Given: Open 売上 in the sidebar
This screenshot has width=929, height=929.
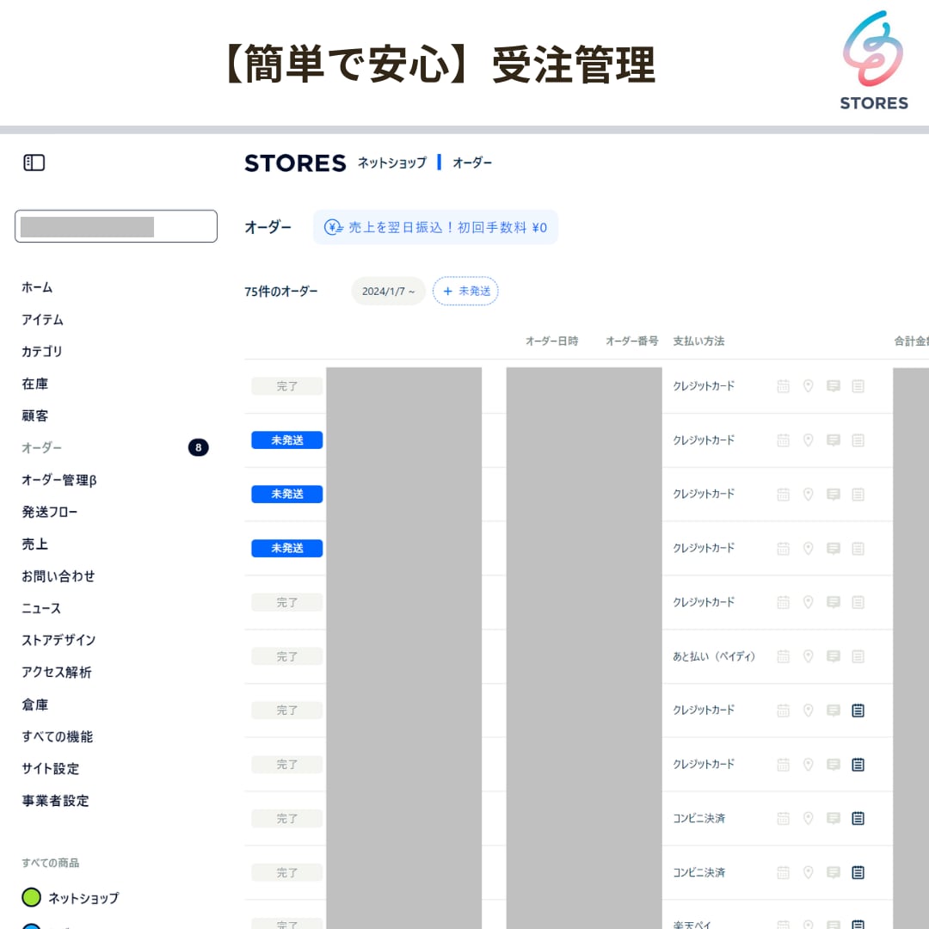Looking at the screenshot, I should click(x=35, y=544).
